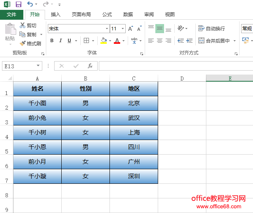Apply yellow fill color bucket
253x213 pixels.
(104, 41)
